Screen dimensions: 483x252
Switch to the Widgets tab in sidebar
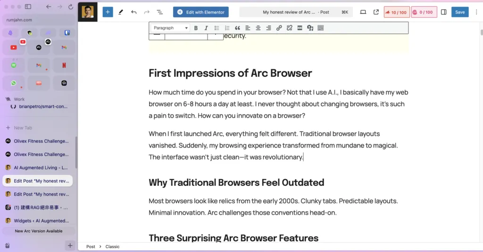point(38,220)
